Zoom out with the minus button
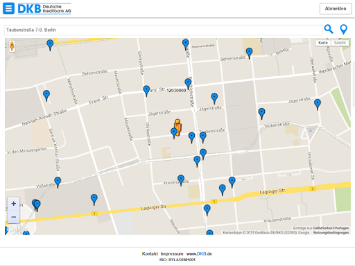This screenshot has height=266, width=355. pos(13,217)
